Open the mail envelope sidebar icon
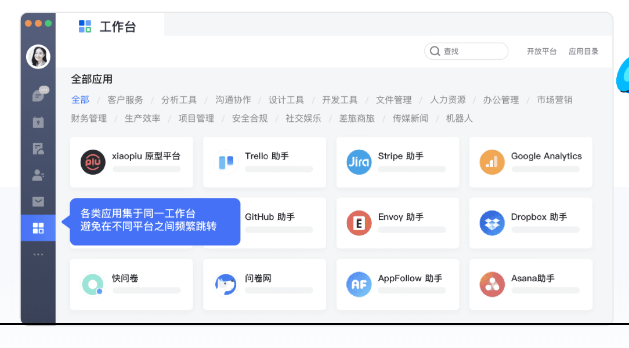Screen dimensions: 629x348 38,202
